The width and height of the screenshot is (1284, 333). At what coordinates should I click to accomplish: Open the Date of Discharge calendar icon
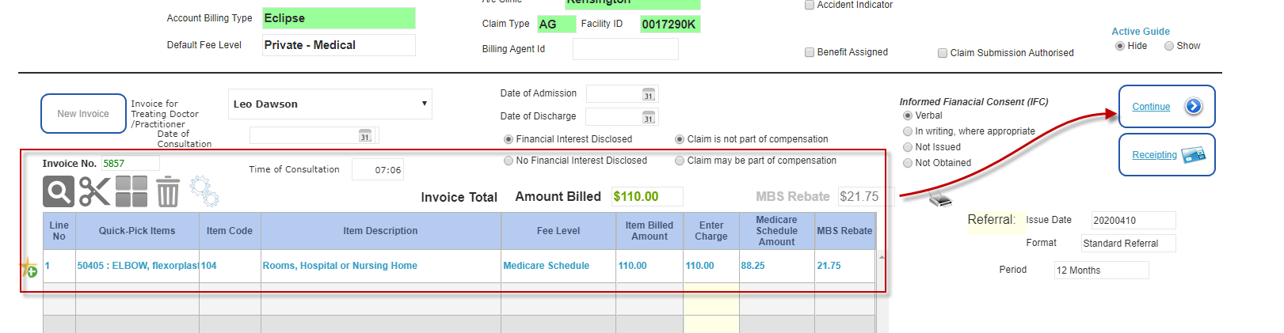649,117
